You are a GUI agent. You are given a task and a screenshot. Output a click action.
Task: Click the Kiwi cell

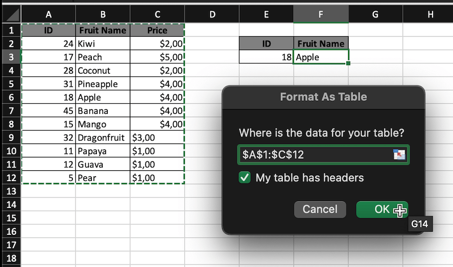click(103, 44)
